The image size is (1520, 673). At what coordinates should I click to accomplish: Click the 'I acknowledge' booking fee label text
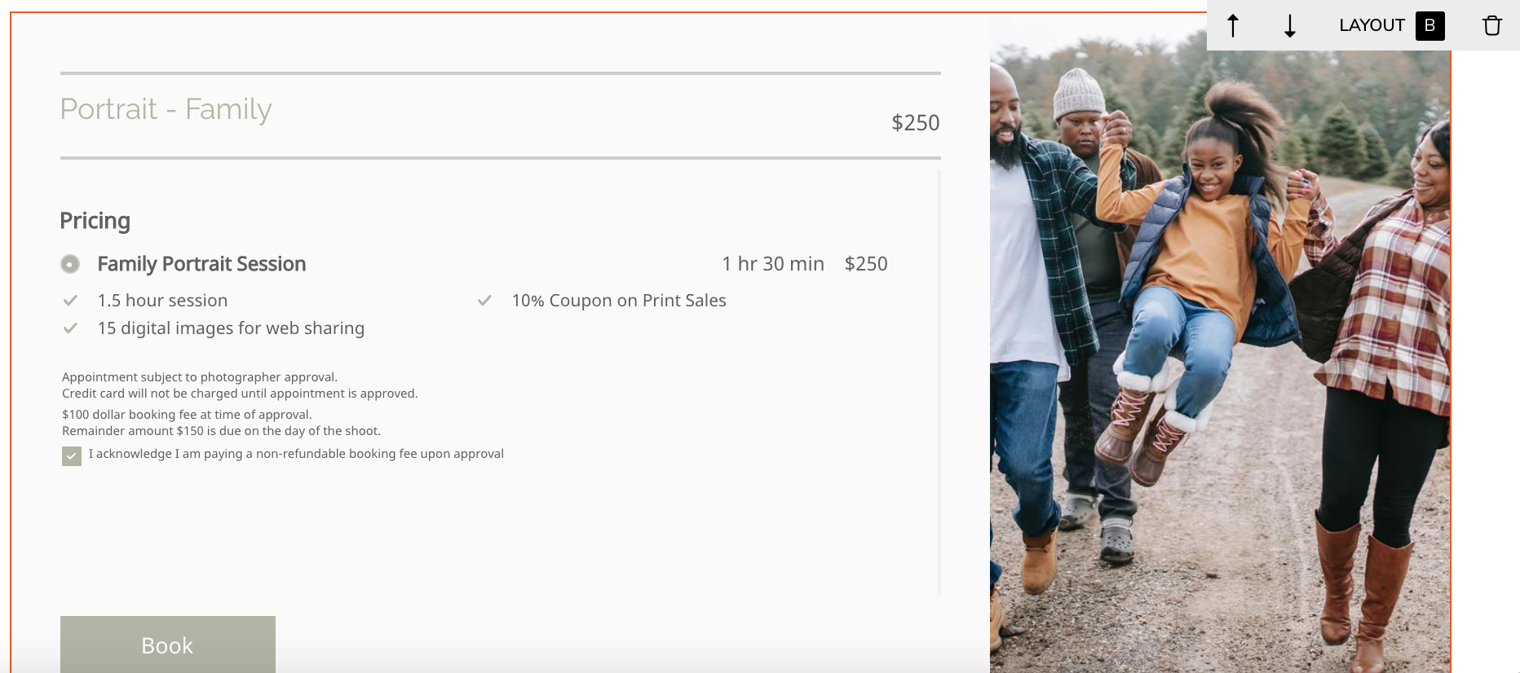click(296, 454)
